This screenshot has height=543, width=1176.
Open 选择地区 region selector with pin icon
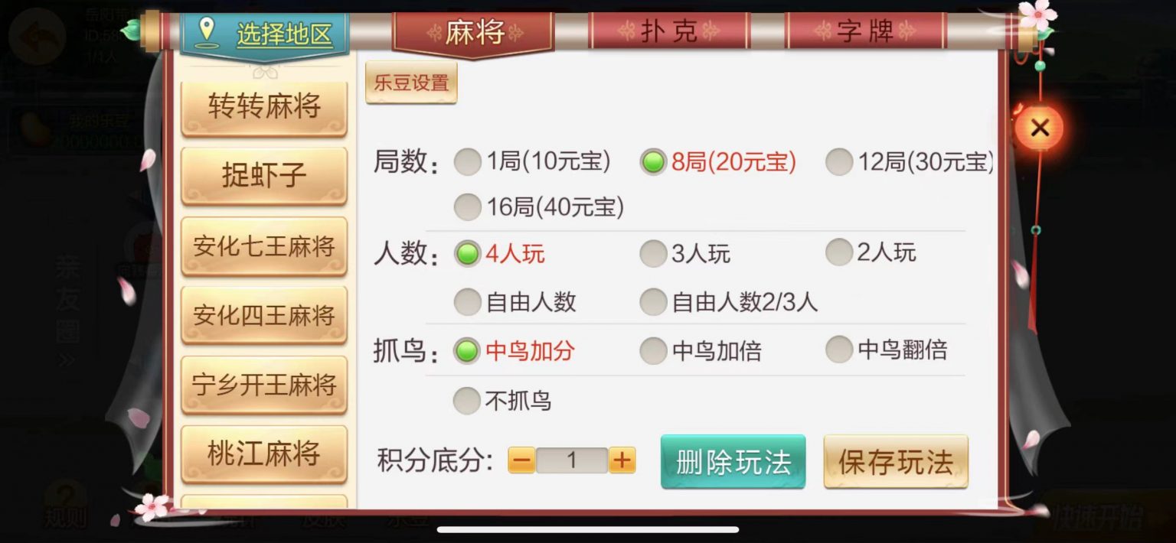pos(265,34)
